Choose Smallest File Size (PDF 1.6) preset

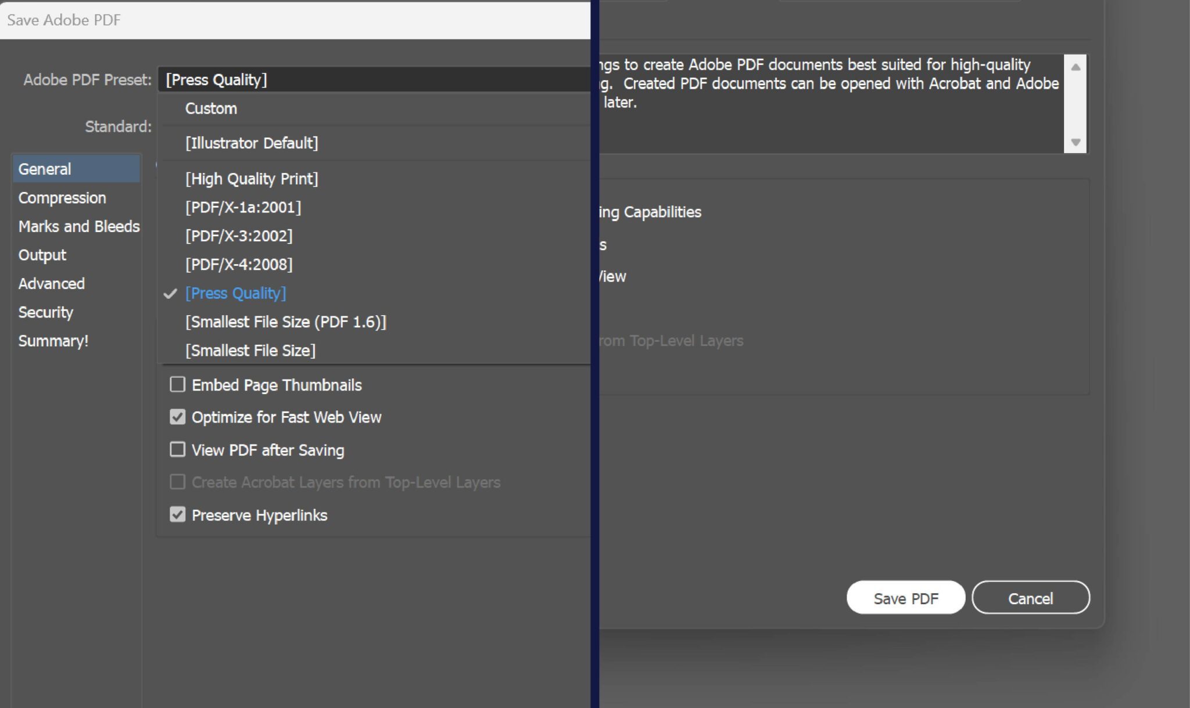pos(285,322)
